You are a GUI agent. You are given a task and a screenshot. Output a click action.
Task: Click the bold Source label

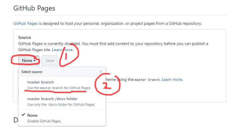pos(25,37)
